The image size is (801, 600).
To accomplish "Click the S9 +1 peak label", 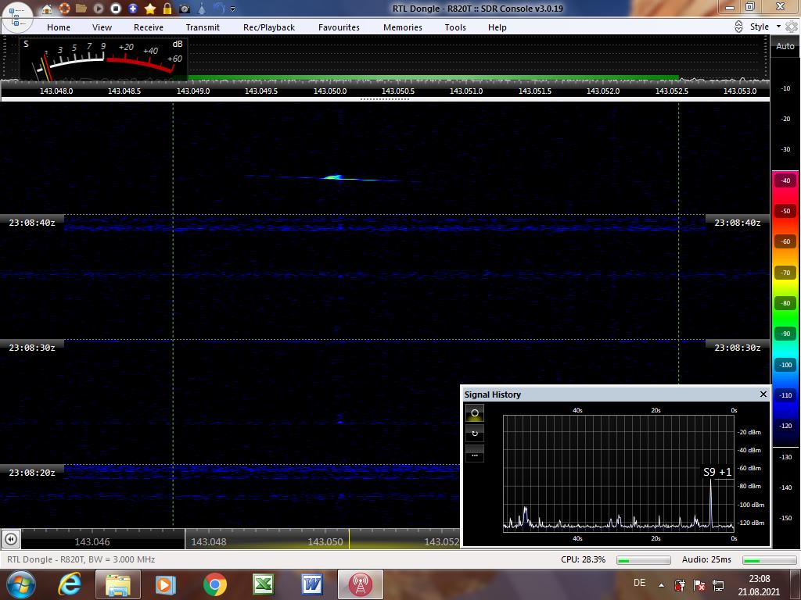I will pos(717,472).
